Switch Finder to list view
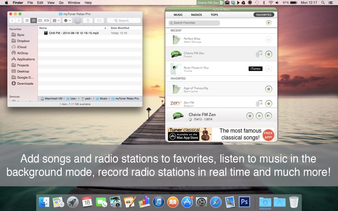338x211 pixels. 33,20
